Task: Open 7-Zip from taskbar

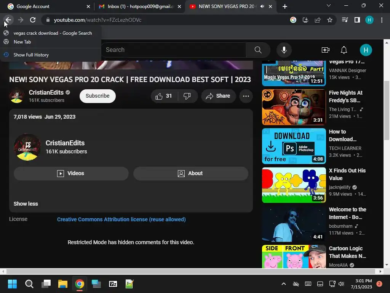Action: click(x=113, y=284)
